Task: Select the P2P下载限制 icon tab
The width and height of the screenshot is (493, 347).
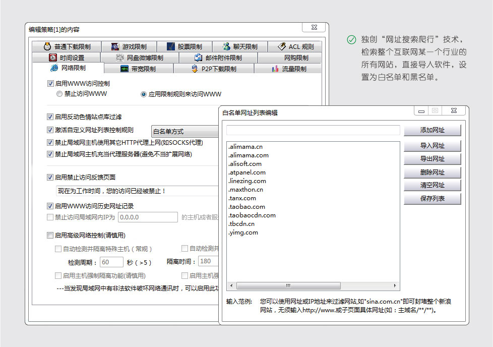Action: click(x=195, y=69)
